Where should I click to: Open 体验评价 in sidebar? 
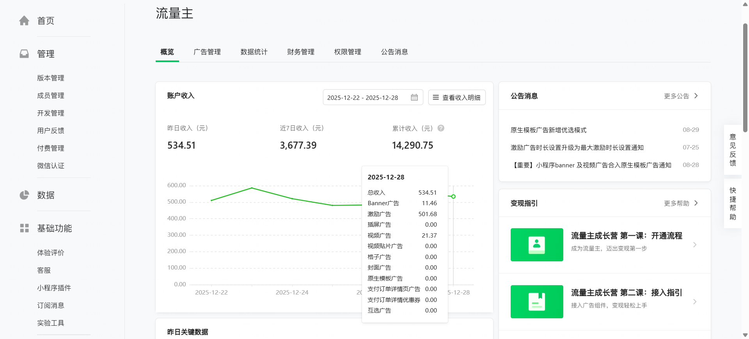click(x=51, y=253)
